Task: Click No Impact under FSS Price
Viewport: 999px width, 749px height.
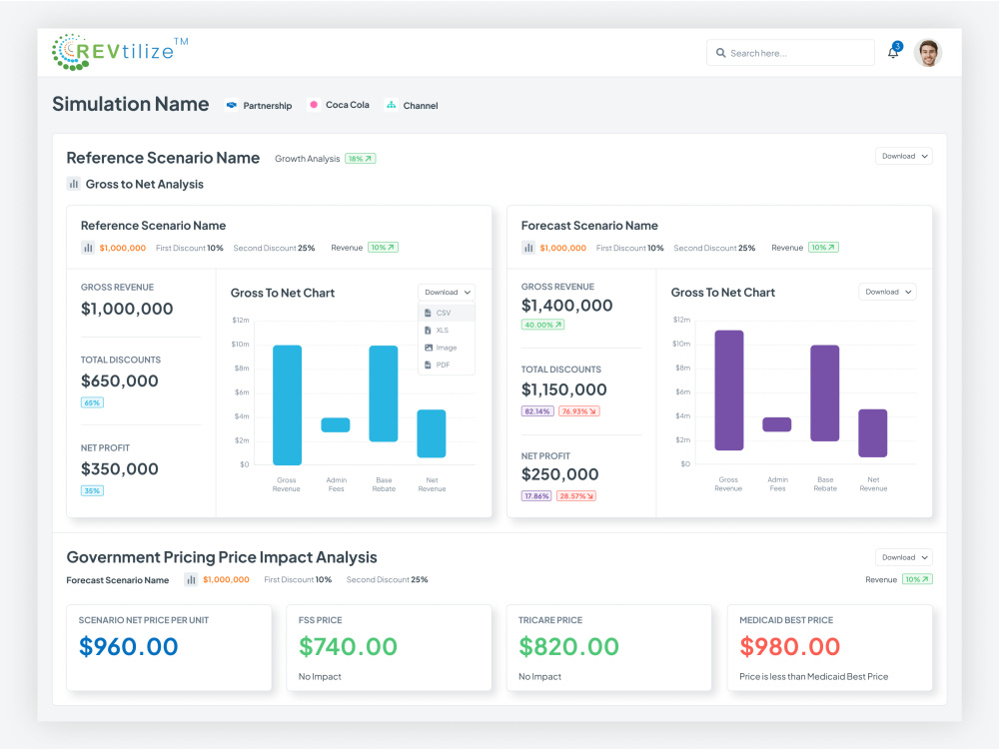Action: click(x=320, y=676)
